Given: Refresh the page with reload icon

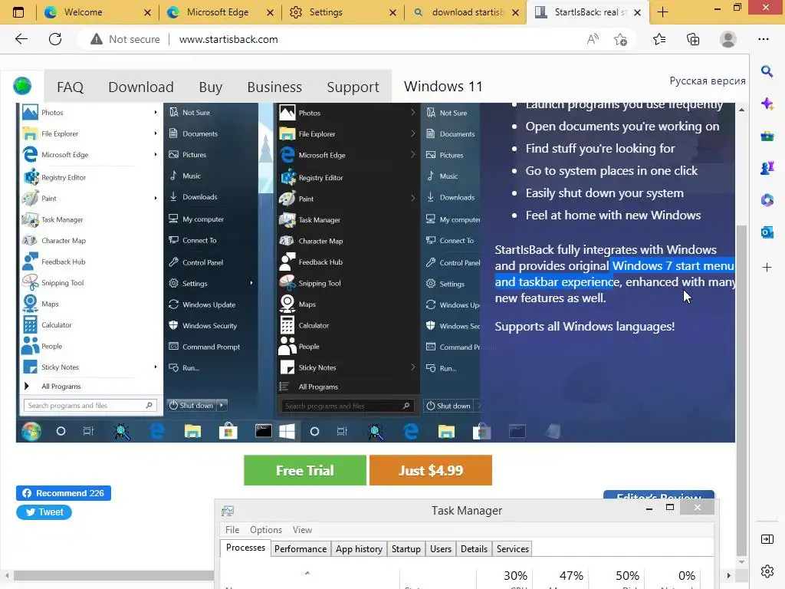Looking at the screenshot, I should click(55, 39).
